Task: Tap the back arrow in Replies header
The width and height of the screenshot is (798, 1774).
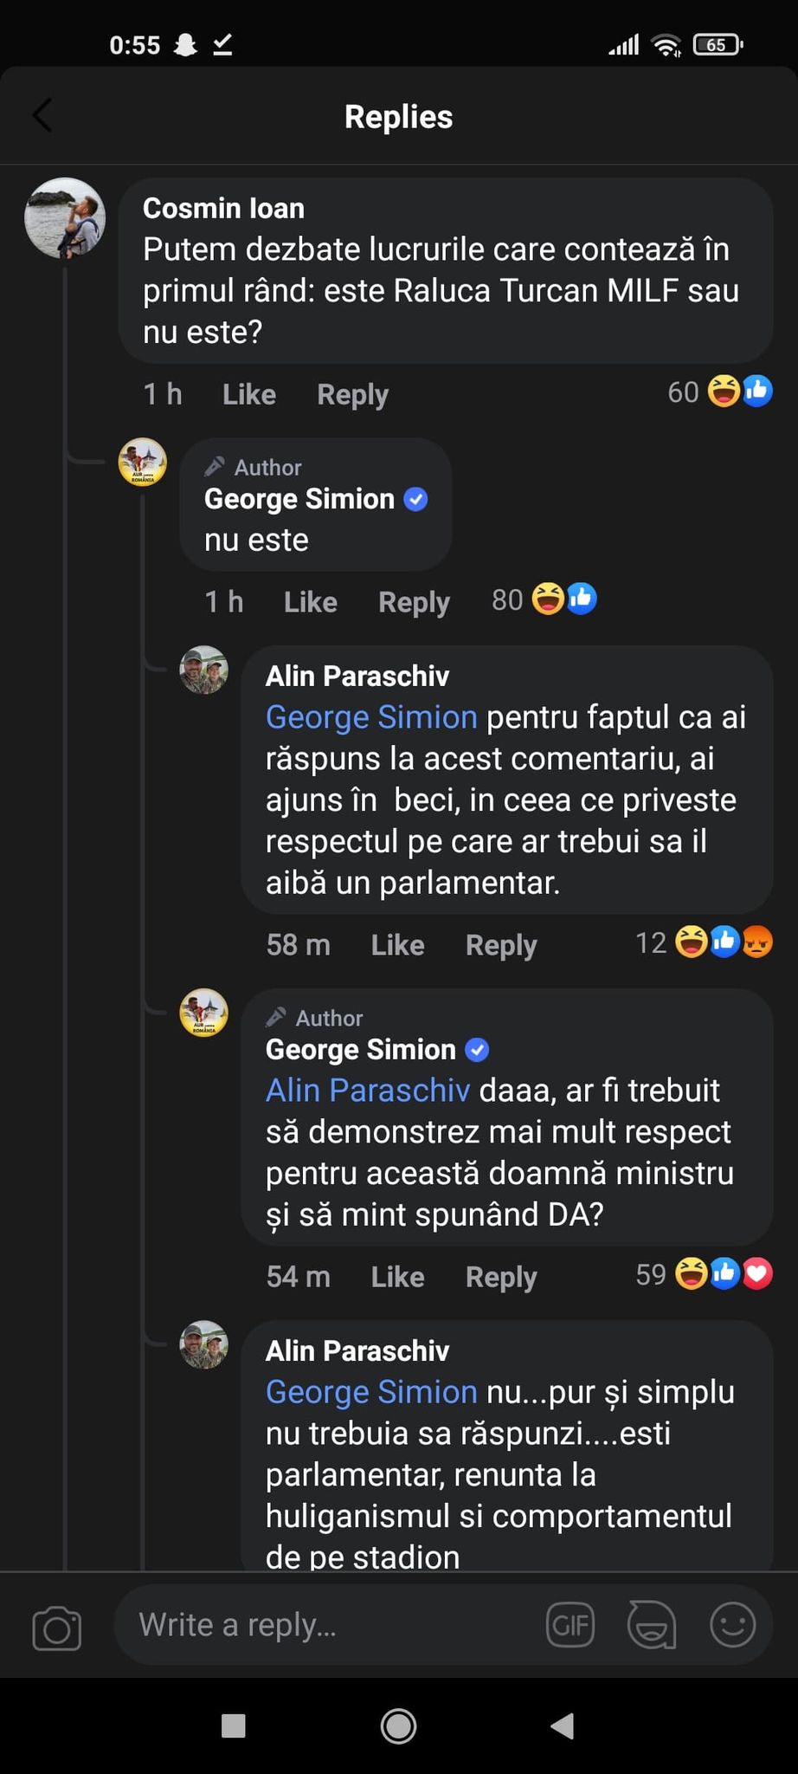Action: pos(42,115)
